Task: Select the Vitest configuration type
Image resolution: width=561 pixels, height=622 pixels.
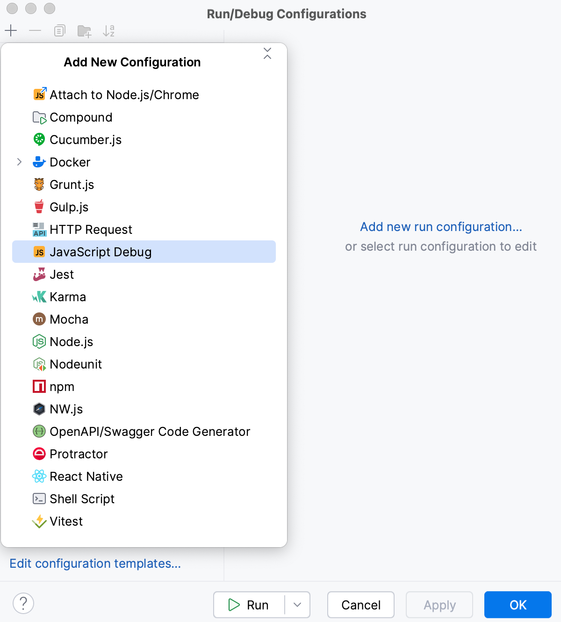Action: 65,521
